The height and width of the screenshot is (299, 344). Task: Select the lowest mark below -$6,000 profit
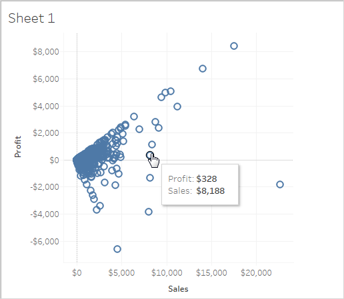(117, 249)
